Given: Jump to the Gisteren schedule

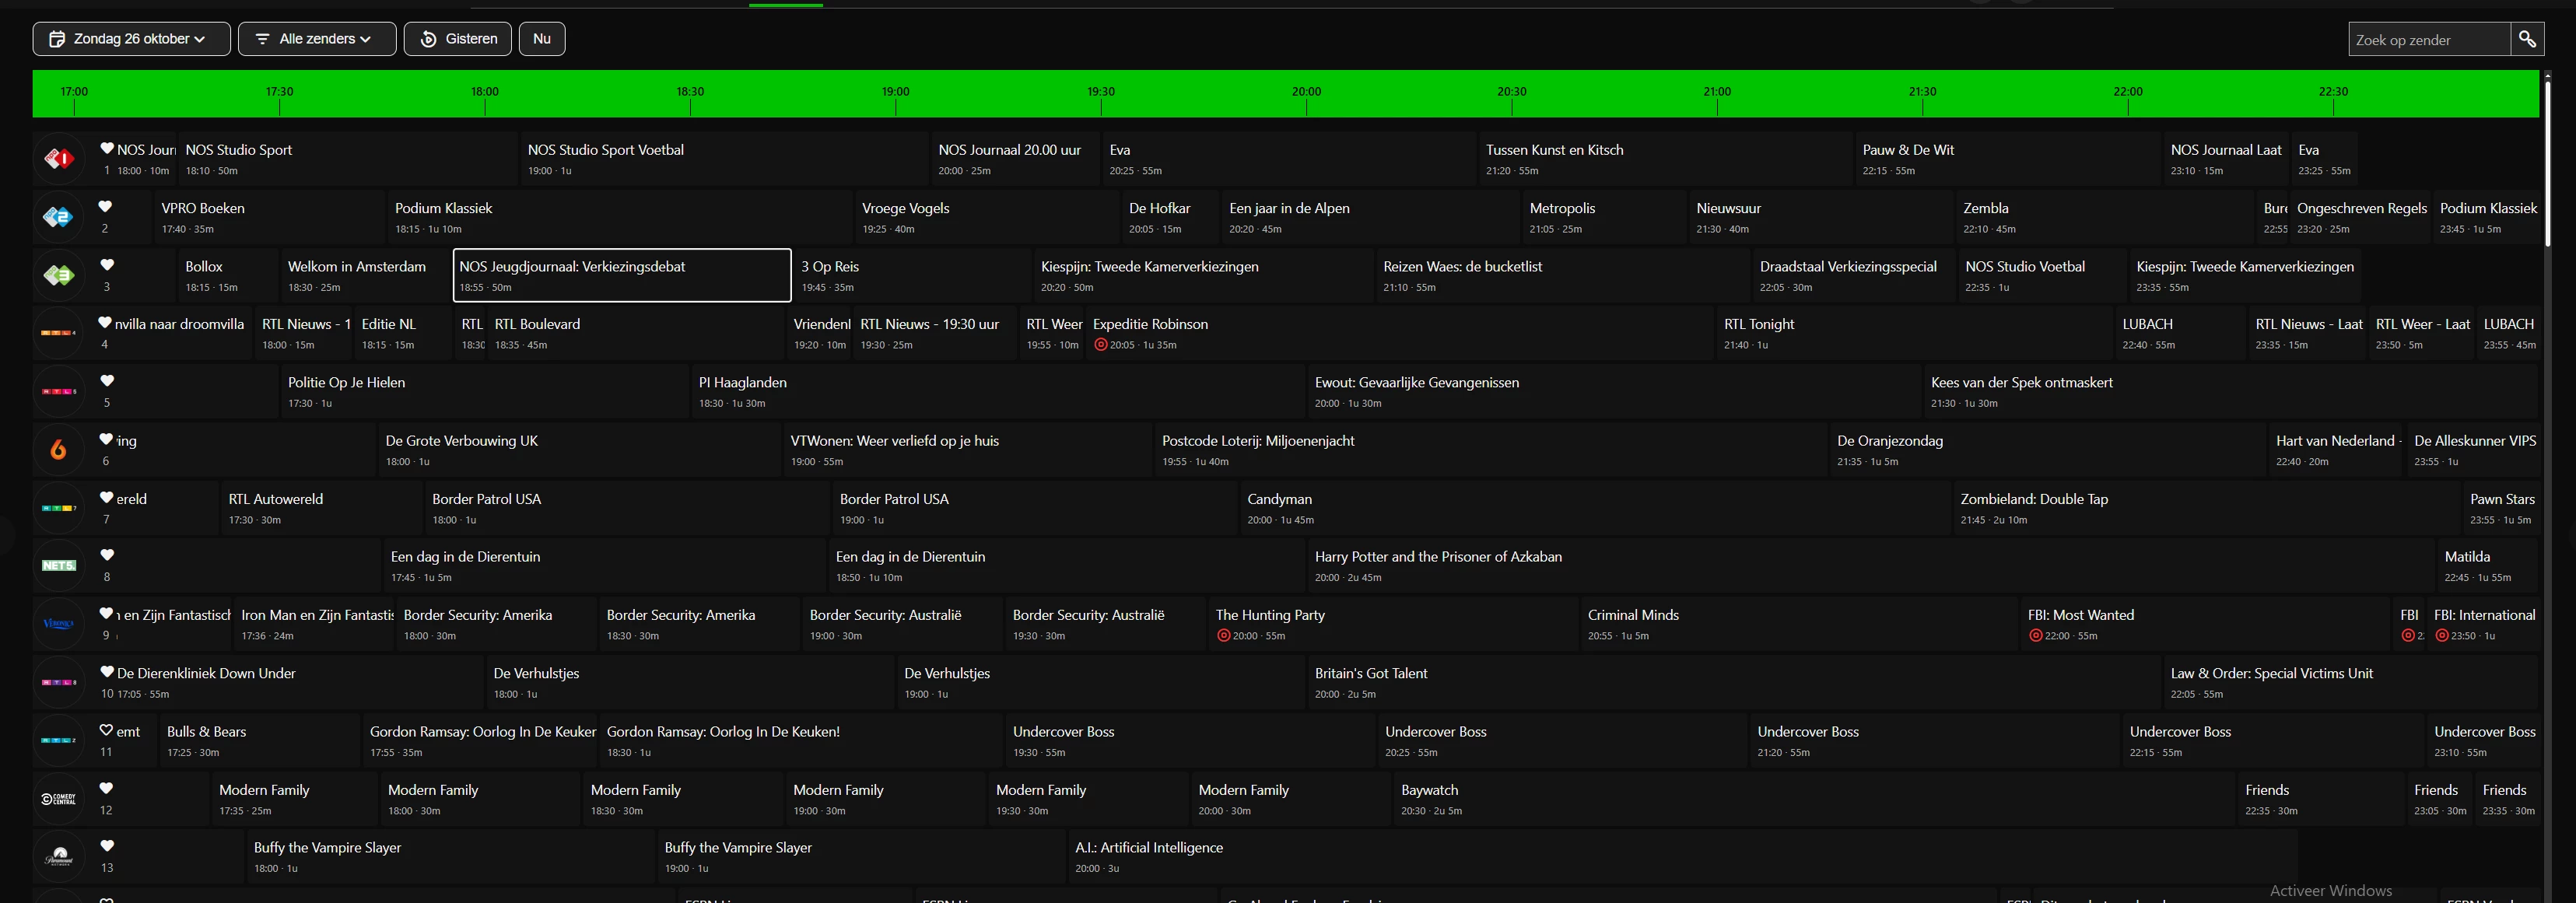Looking at the screenshot, I should tap(458, 39).
